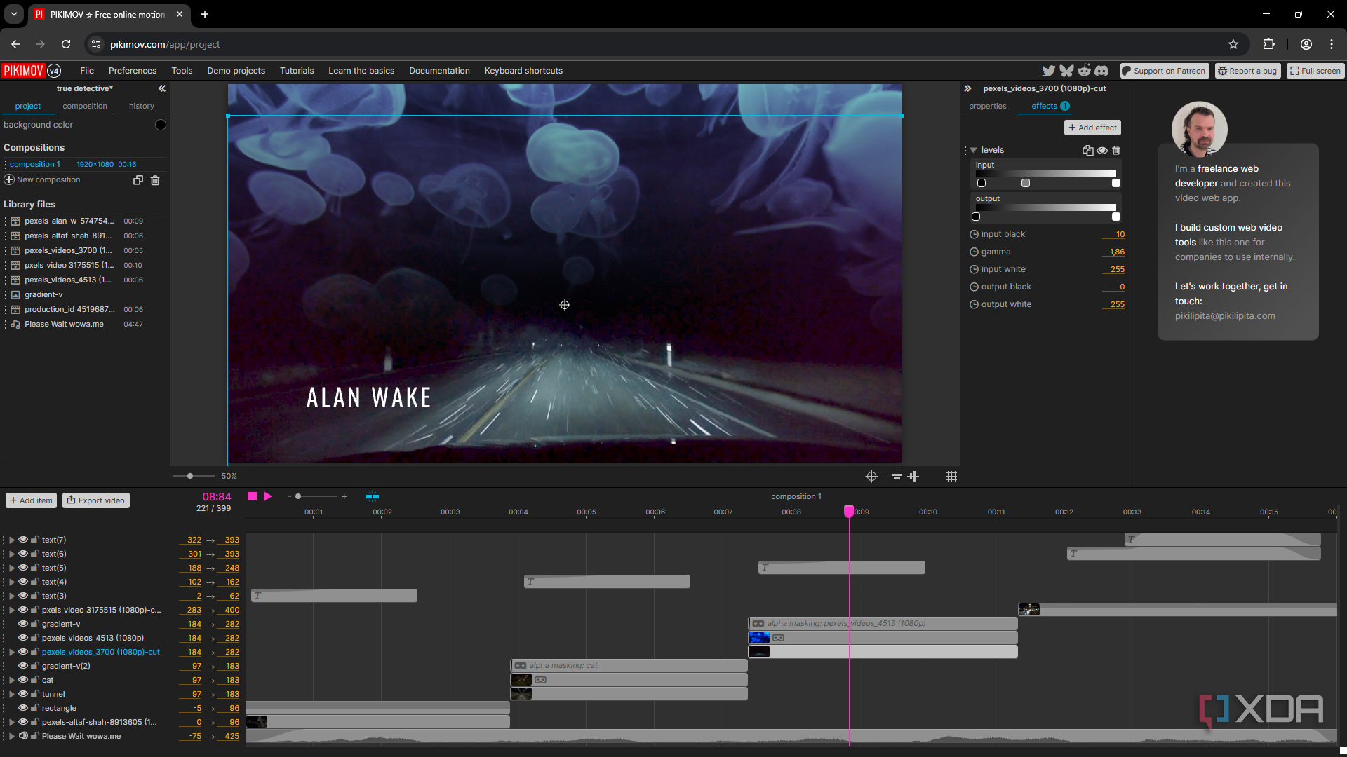Toggle levels effect visibility eye icon
1347x757 pixels.
click(x=1102, y=150)
